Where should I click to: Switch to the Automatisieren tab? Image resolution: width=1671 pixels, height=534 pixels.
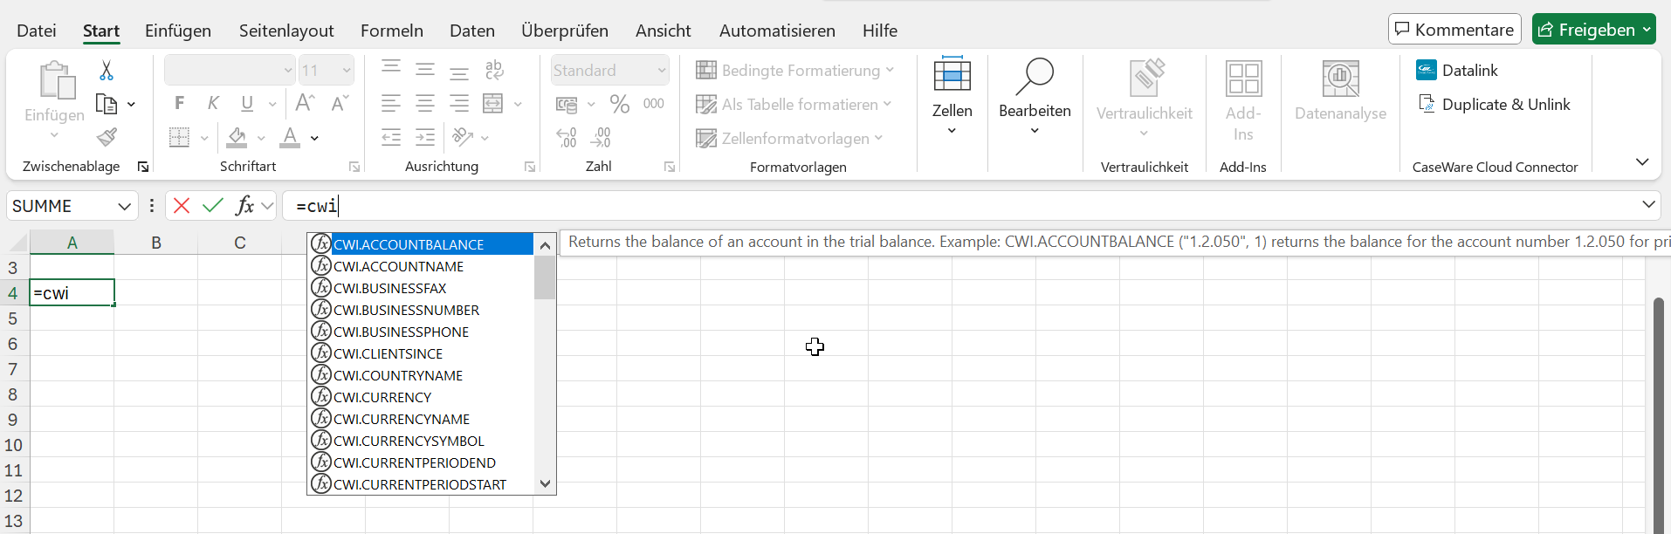pyautogui.click(x=777, y=31)
